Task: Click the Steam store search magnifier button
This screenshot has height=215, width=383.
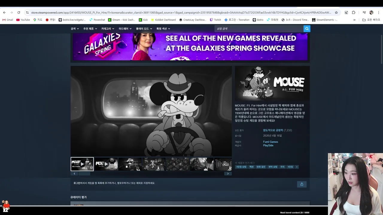Action: point(307,29)
